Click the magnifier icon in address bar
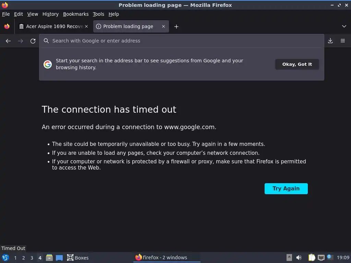 tap(46, 41)
